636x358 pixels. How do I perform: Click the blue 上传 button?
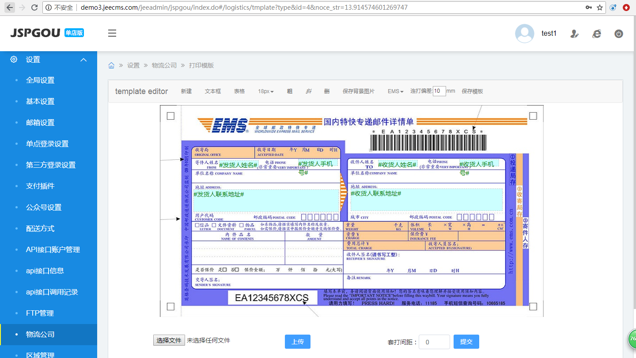point(298,342)
